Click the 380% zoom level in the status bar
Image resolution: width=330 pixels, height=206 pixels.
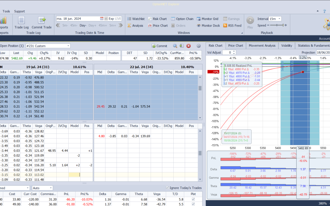pyautogui.click(x=323, y=204)
